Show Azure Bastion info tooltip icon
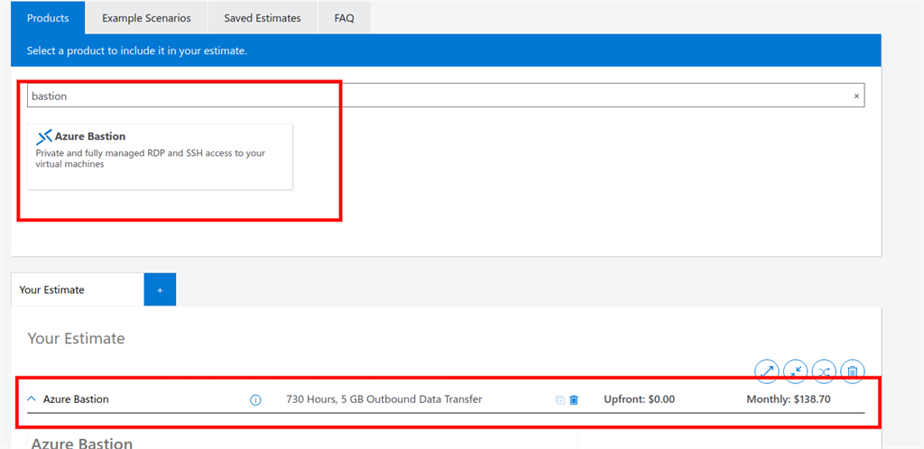This screenshot has height=449, width=924. click(255, 400)
